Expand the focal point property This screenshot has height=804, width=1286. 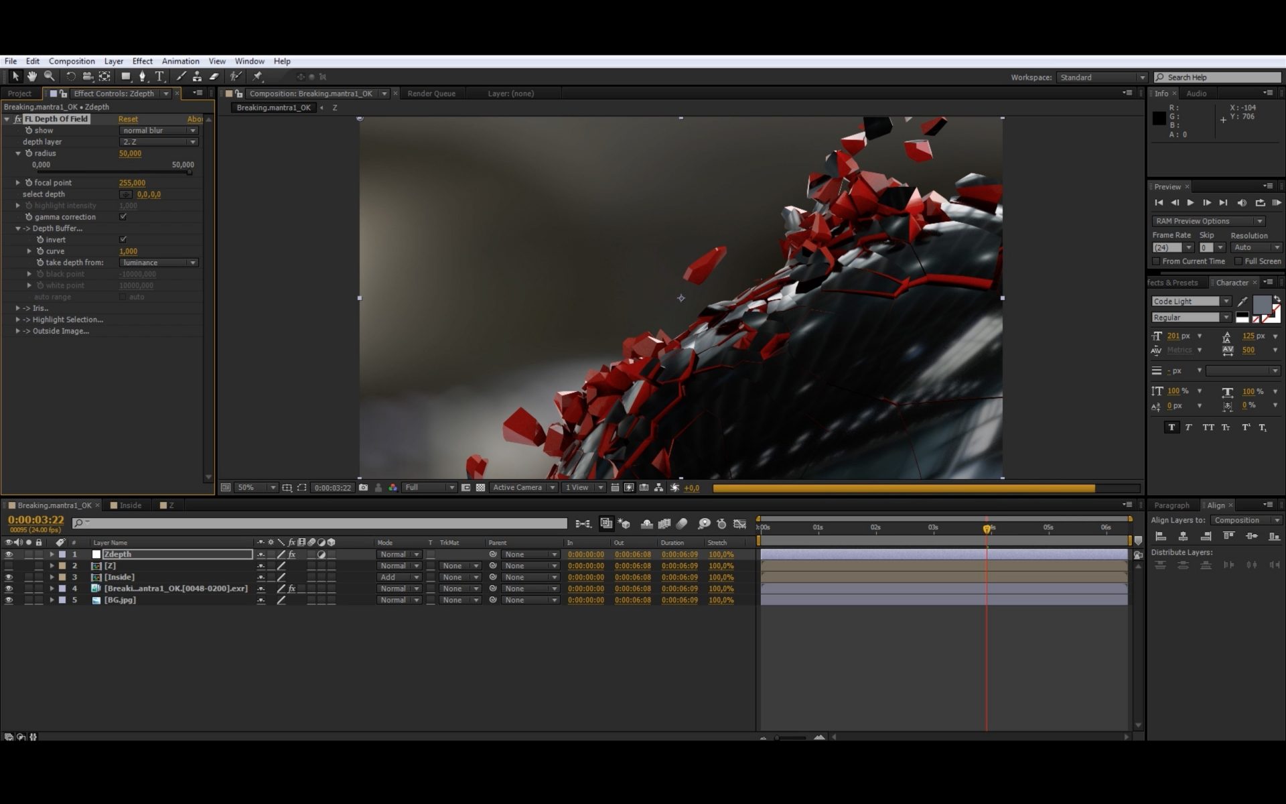coord(18,183)
